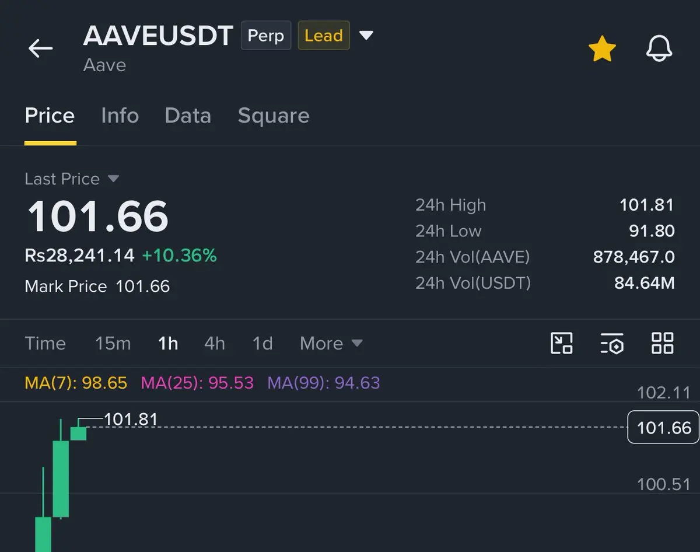Go back using the left arrow
This screenshot has height=552, width=700.
coord(40,48)
